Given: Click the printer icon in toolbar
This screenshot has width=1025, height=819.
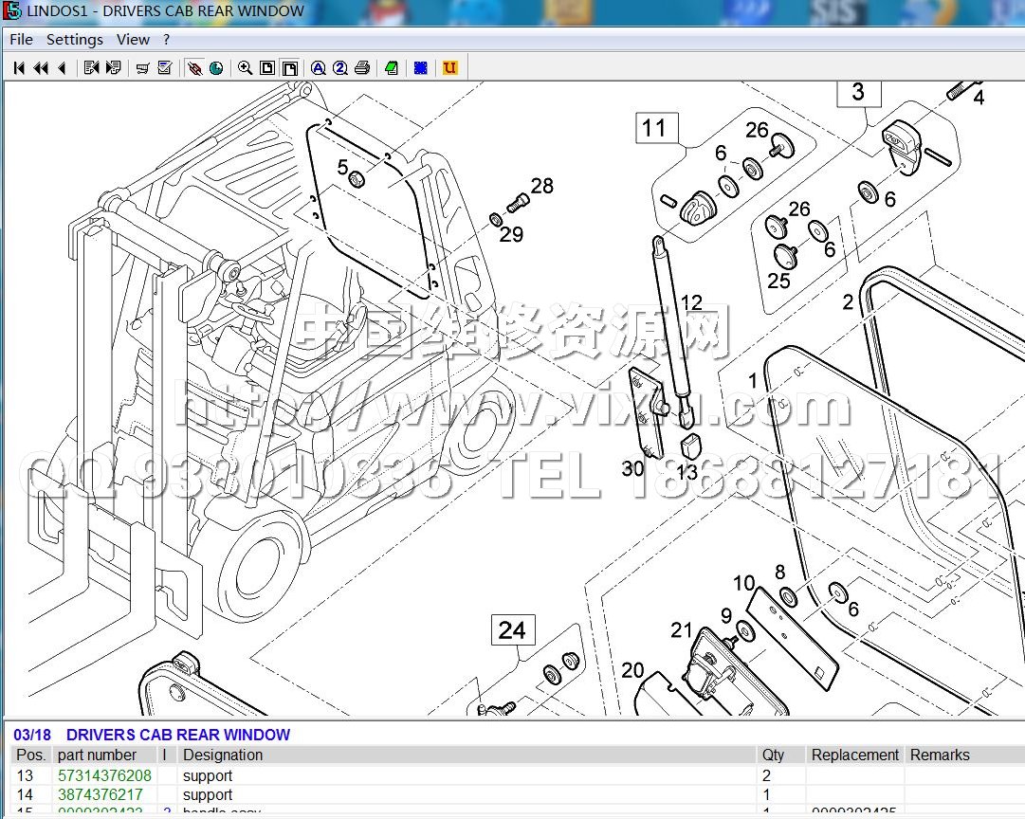Looking at the screenshot, I should coord(361,68).
